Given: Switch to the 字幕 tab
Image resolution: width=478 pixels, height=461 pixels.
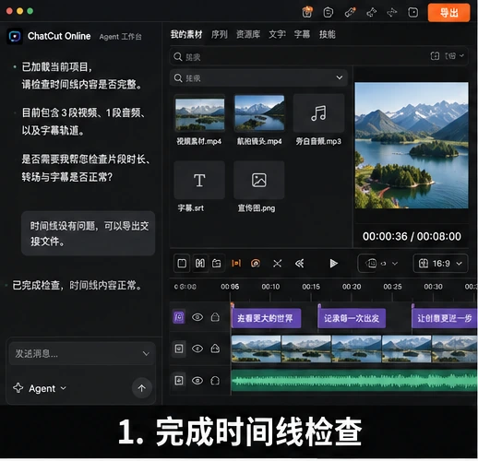Looking at the screenshot, I should (302, 34).
